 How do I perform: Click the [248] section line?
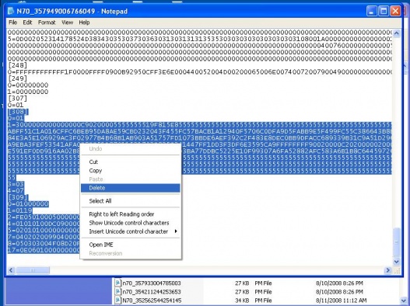[18, 65]
